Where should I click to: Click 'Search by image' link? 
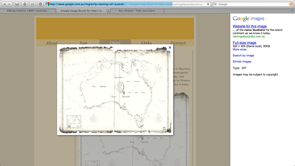243,55
